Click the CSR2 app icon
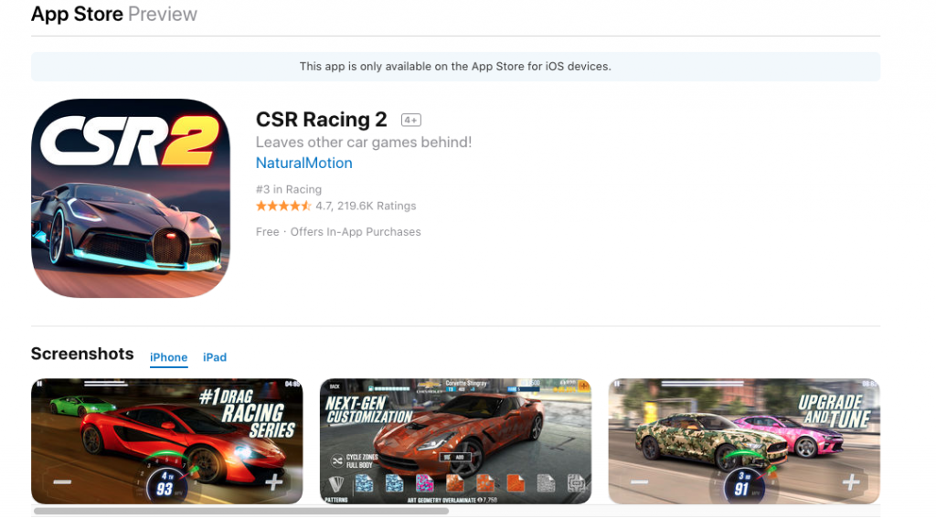 [130, 198]
